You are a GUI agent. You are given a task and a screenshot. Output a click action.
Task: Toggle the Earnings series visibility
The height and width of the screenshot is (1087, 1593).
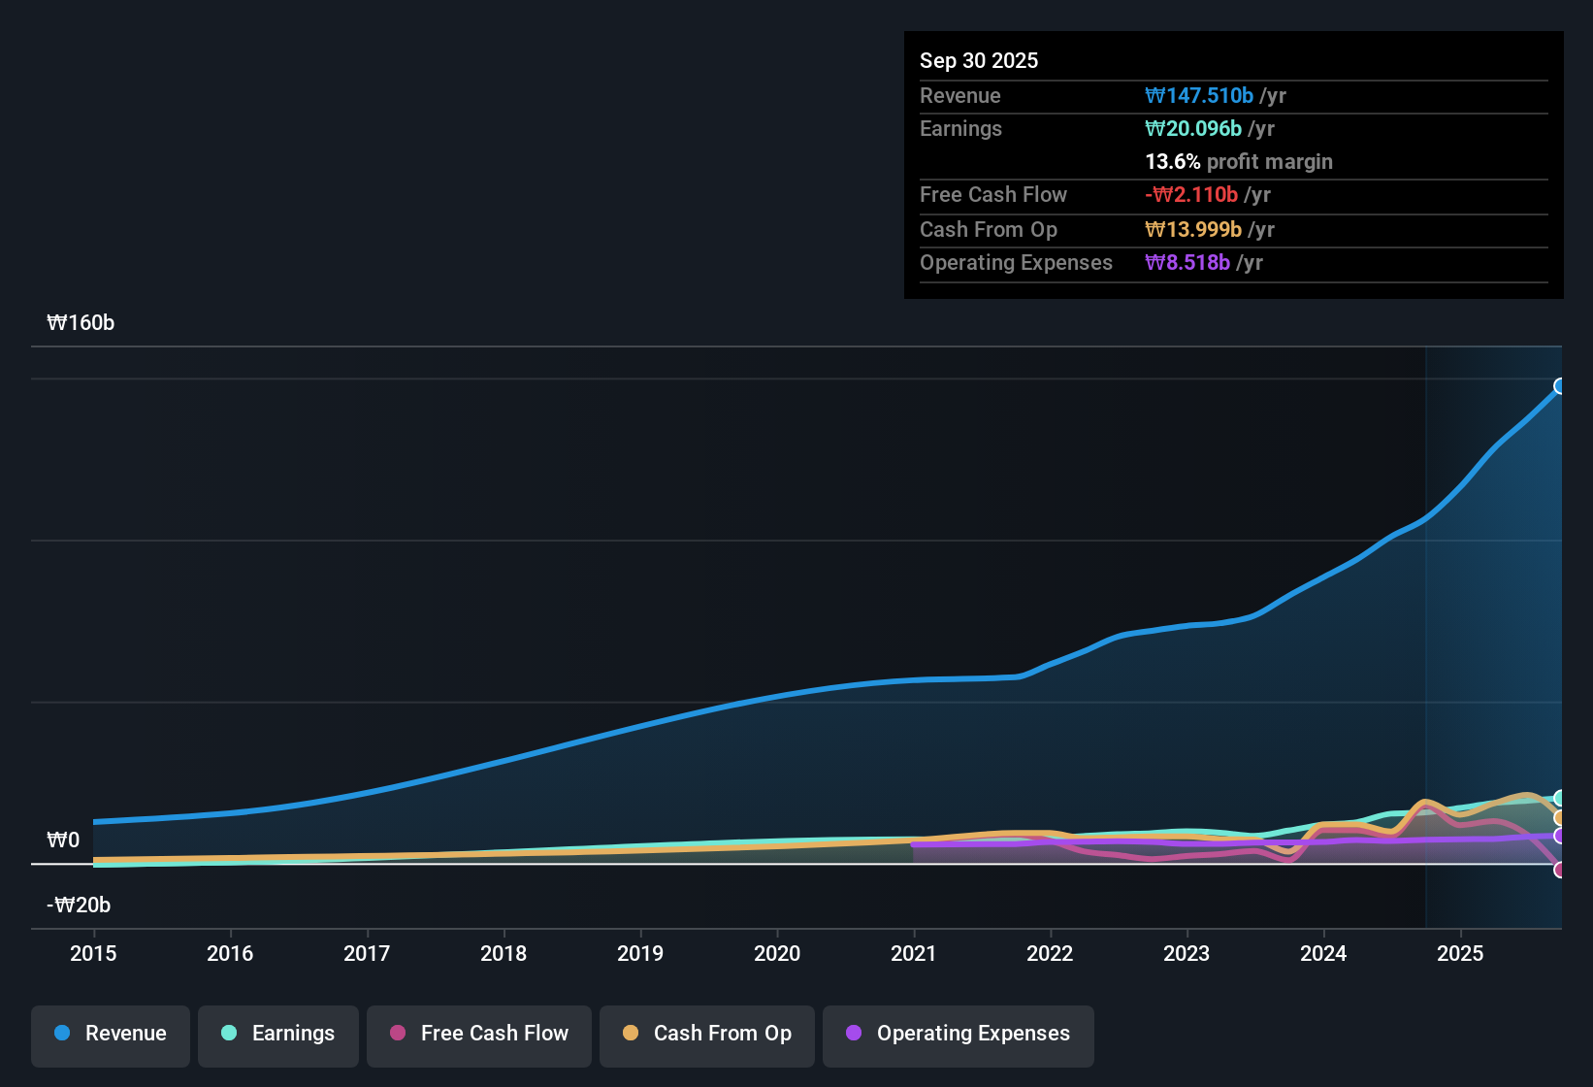(x=277, y=1034)
